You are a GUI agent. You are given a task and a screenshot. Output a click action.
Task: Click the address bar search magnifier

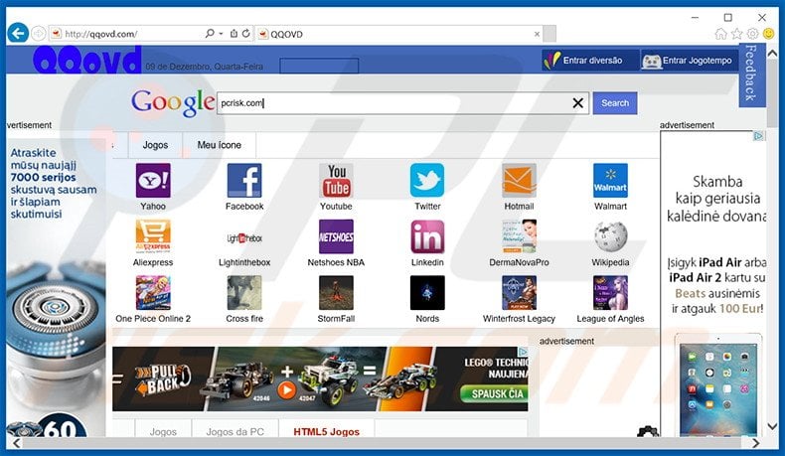(210, 34)
